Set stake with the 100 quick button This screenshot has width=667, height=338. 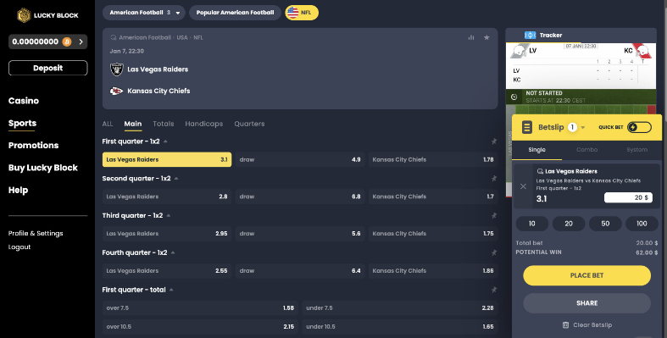[x=642, y=224]
